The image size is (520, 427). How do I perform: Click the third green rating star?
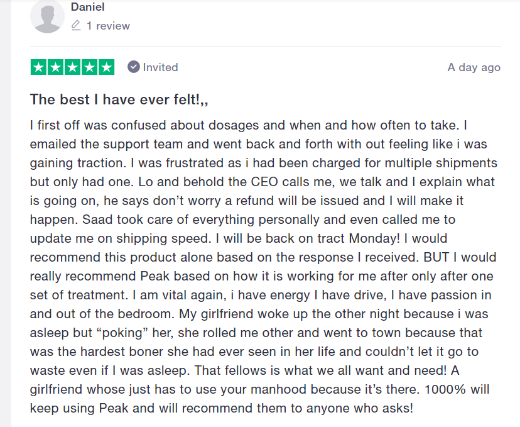(72, 67)
